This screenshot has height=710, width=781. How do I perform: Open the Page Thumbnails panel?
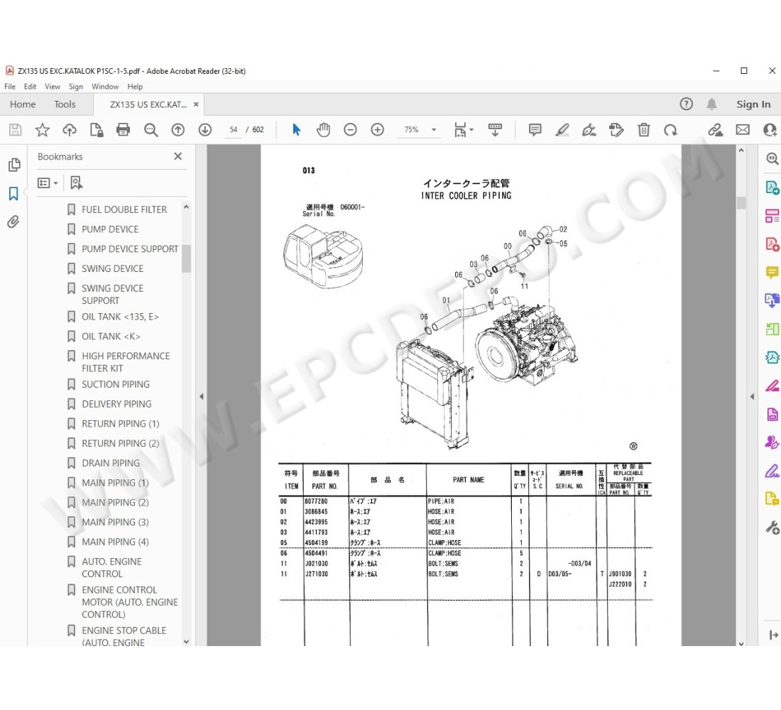[13, 165]
